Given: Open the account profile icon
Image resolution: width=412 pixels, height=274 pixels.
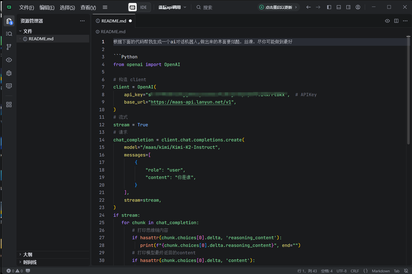Looking at the screenshot, I should [358, 7].
